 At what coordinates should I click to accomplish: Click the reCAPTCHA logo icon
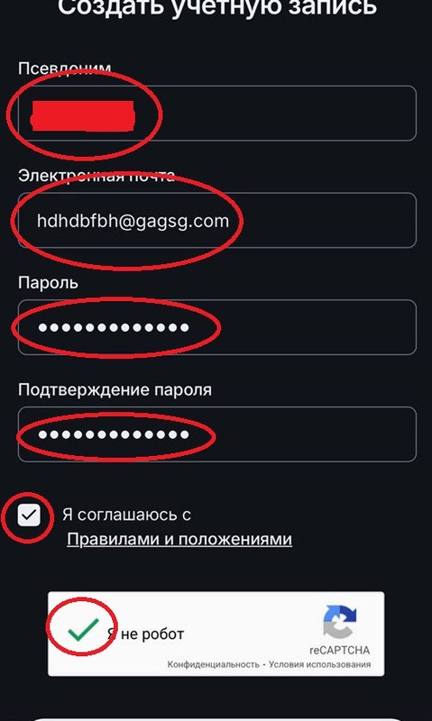click(340, 621)
